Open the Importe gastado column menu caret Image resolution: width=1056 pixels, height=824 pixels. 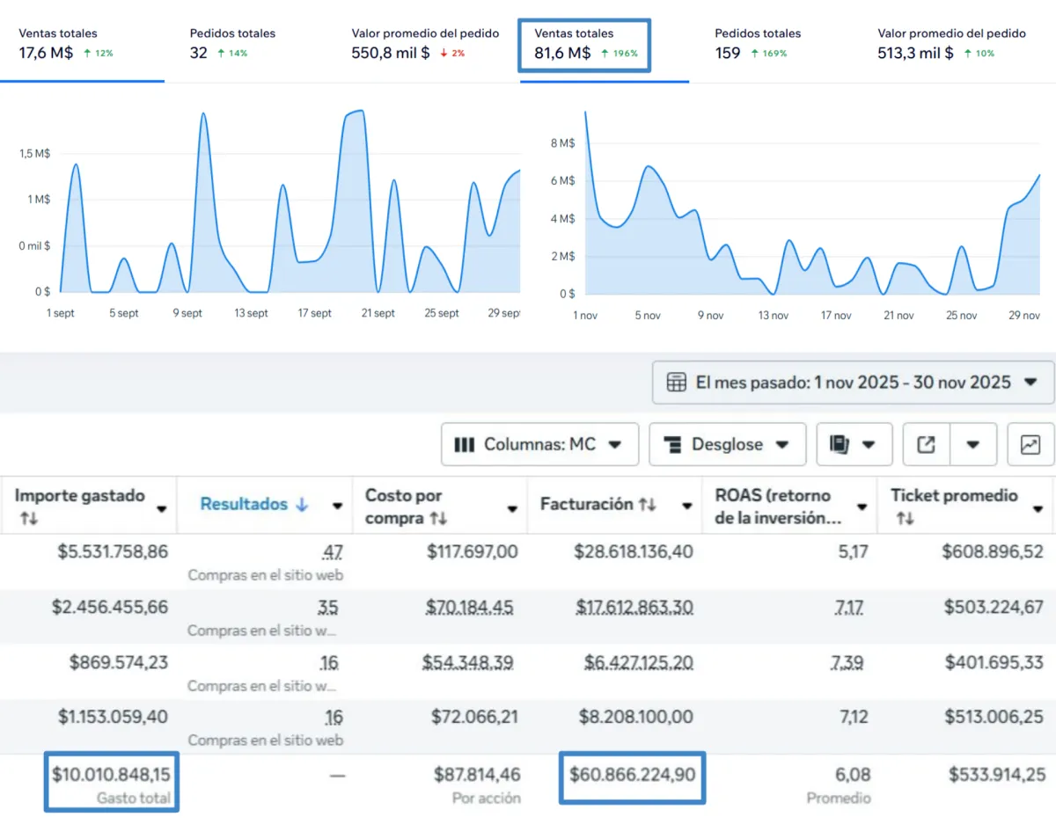tap(161, 508)
